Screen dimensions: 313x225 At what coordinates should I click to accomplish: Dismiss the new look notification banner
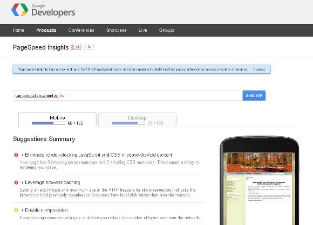pyautogui.click(x=259, y=69)
